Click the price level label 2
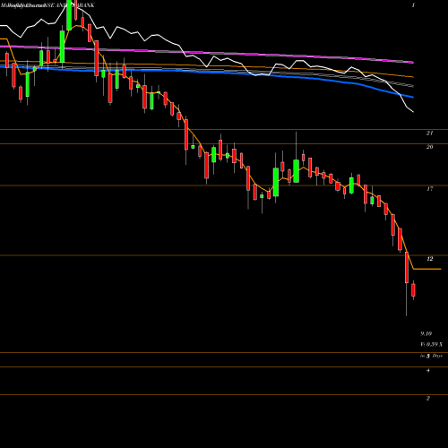 [428, 399]
